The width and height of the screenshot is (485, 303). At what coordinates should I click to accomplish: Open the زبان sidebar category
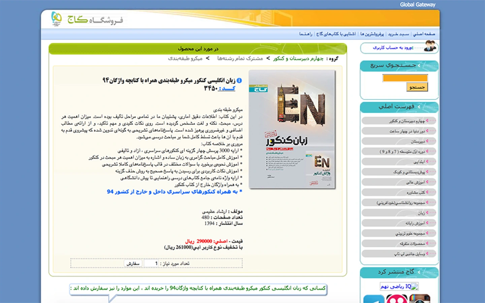click(399, 213)
